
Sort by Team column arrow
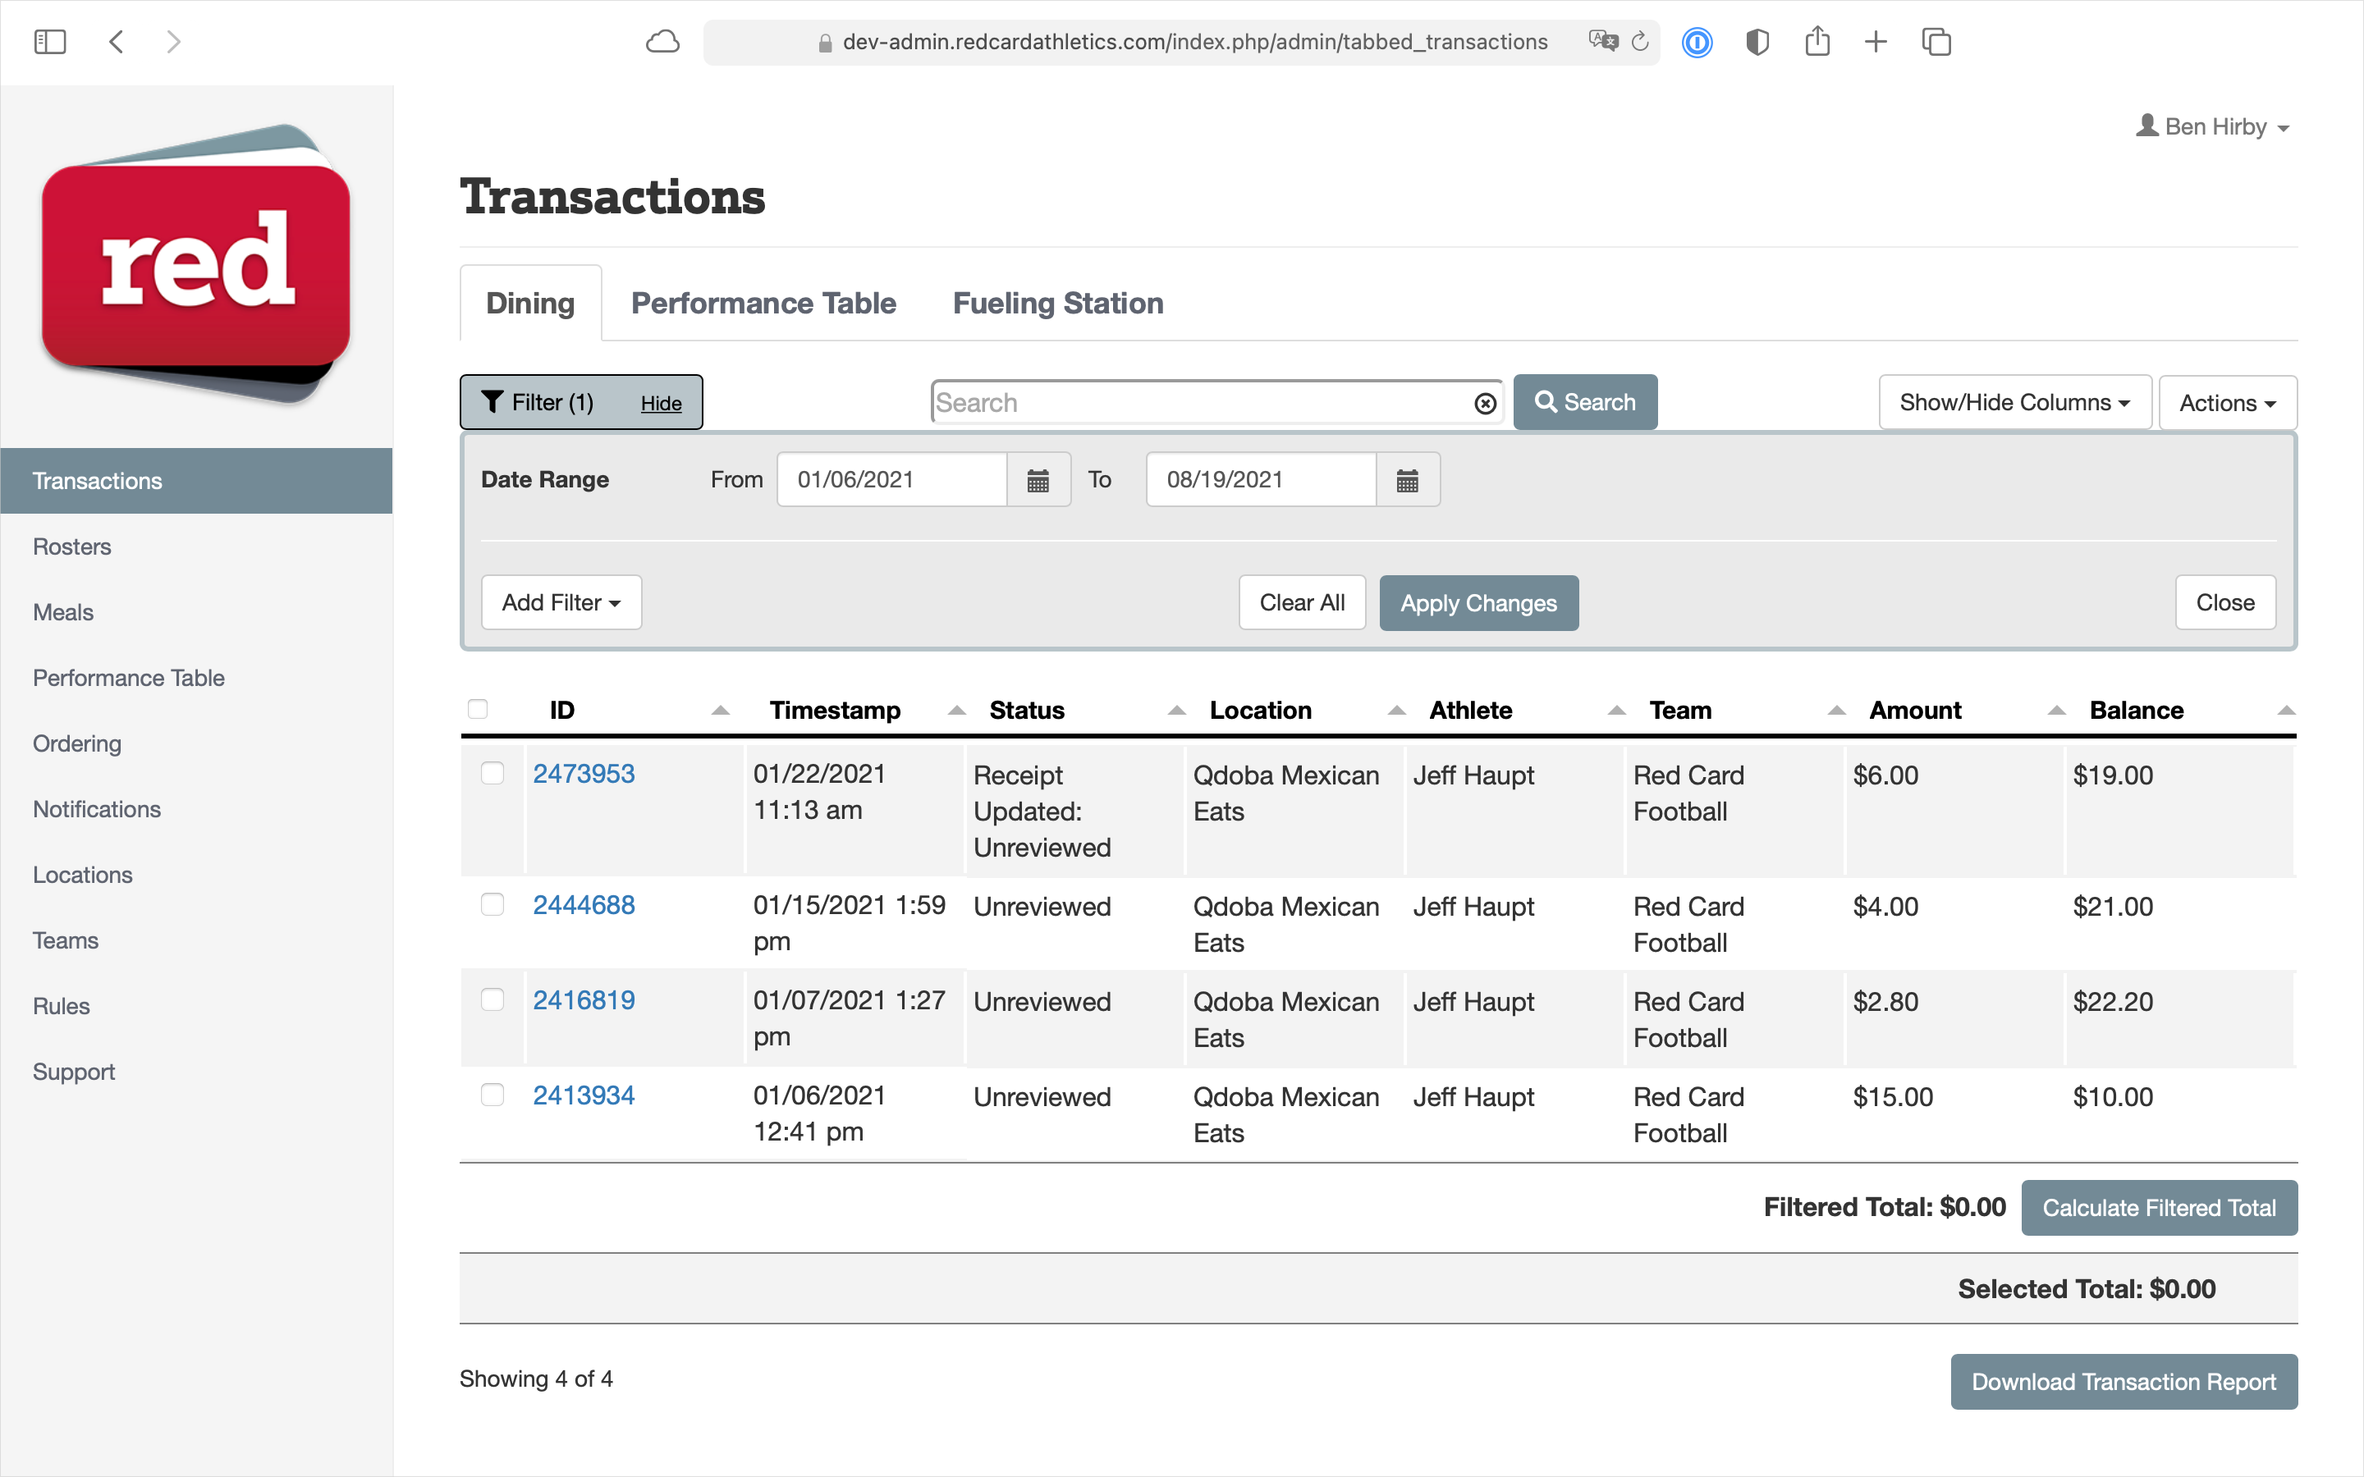[1836, 711]
